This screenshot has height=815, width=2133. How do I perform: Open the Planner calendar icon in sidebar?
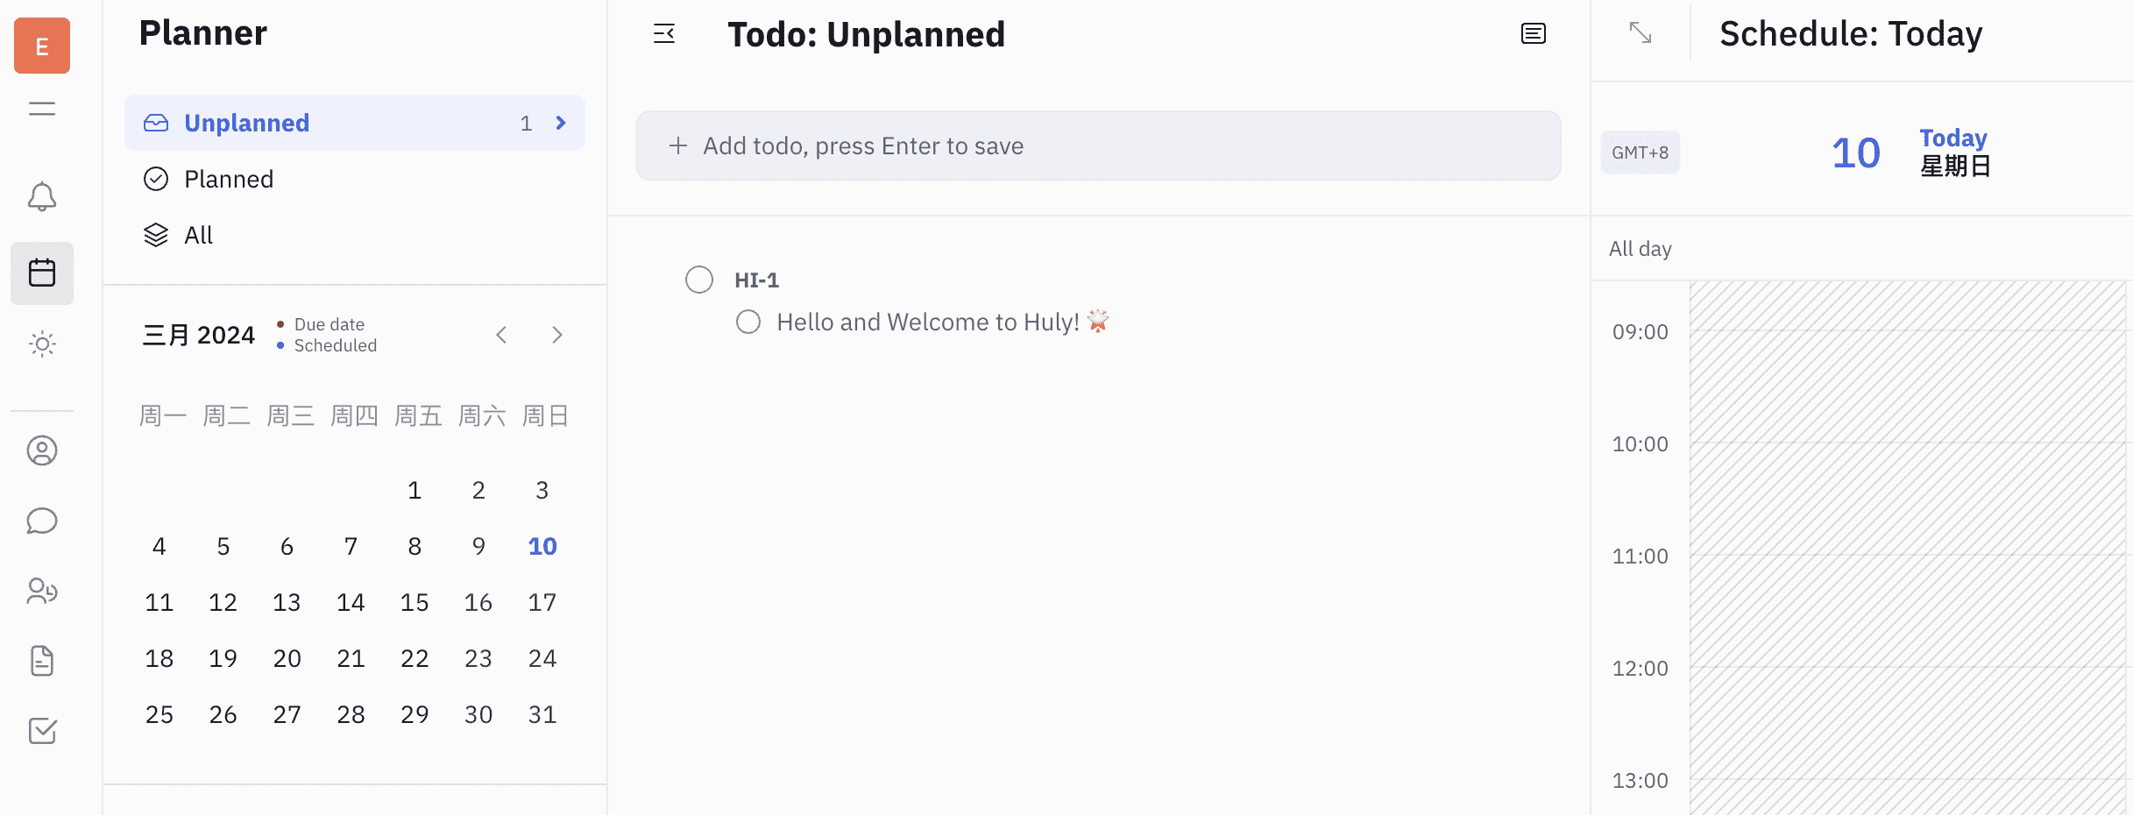[42, 273]
